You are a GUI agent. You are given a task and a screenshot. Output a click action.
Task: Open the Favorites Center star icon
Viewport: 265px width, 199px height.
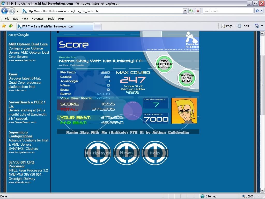tap(4, 26)
